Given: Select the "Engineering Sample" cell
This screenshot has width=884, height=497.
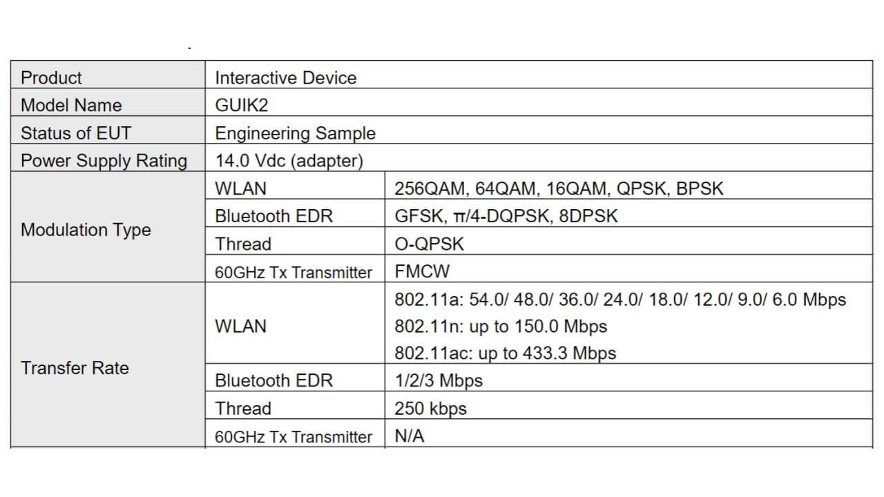Looking at the screenshot, I should 296,133.
